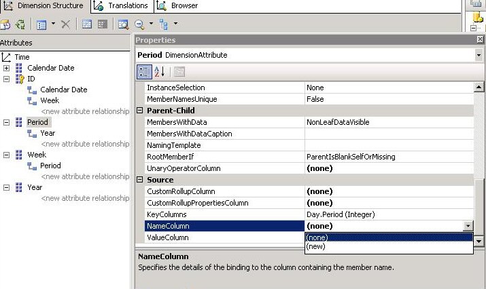
Task: Click the UnaryOperatorColumn (none) value
Action: (389, 168)
